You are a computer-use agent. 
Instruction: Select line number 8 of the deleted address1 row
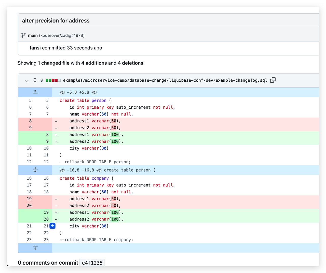click(x=30, y=121)
